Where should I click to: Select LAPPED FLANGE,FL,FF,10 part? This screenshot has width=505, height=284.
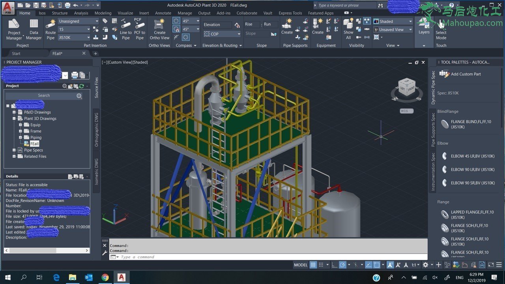(x=467, y=215)
